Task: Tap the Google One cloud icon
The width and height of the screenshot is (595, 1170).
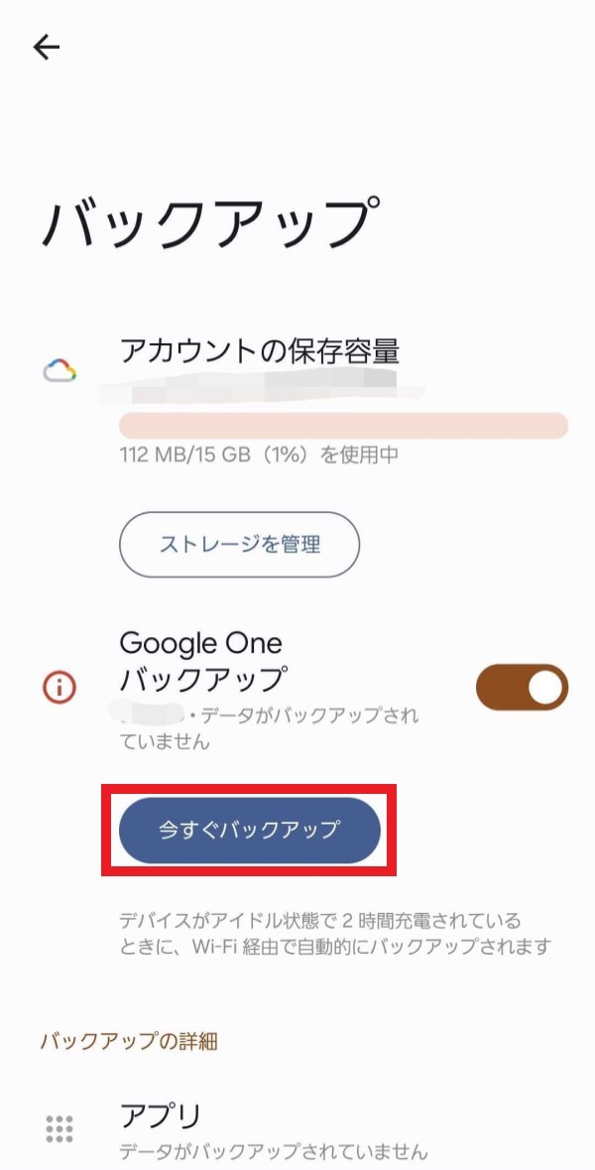Action: coord(59,371)
